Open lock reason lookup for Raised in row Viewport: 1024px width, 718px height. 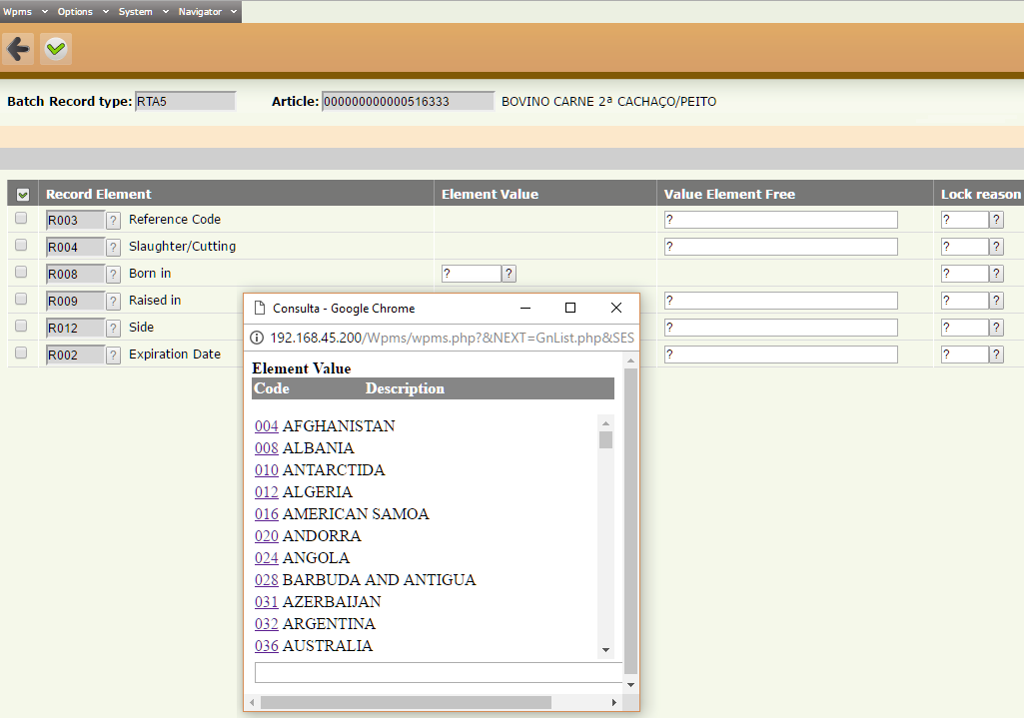(997, 301)
